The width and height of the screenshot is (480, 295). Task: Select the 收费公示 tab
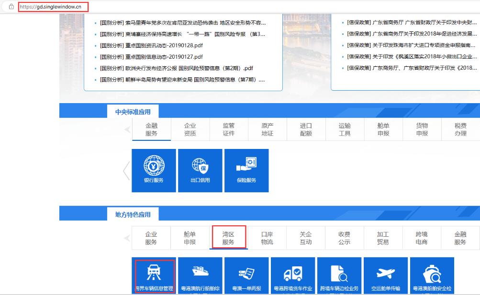click(x=345, y=238)
